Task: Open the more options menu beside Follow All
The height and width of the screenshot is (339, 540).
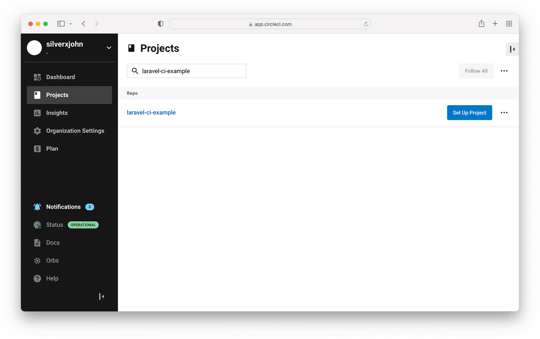Action: 504,71
